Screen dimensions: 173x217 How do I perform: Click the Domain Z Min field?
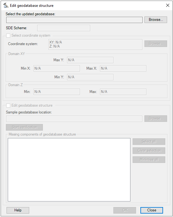tap(57, 92)
